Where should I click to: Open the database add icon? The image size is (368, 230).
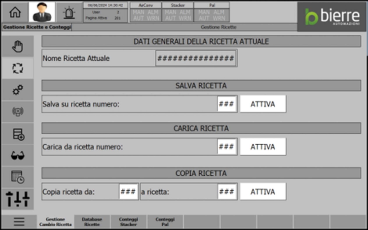click(18, 134)
